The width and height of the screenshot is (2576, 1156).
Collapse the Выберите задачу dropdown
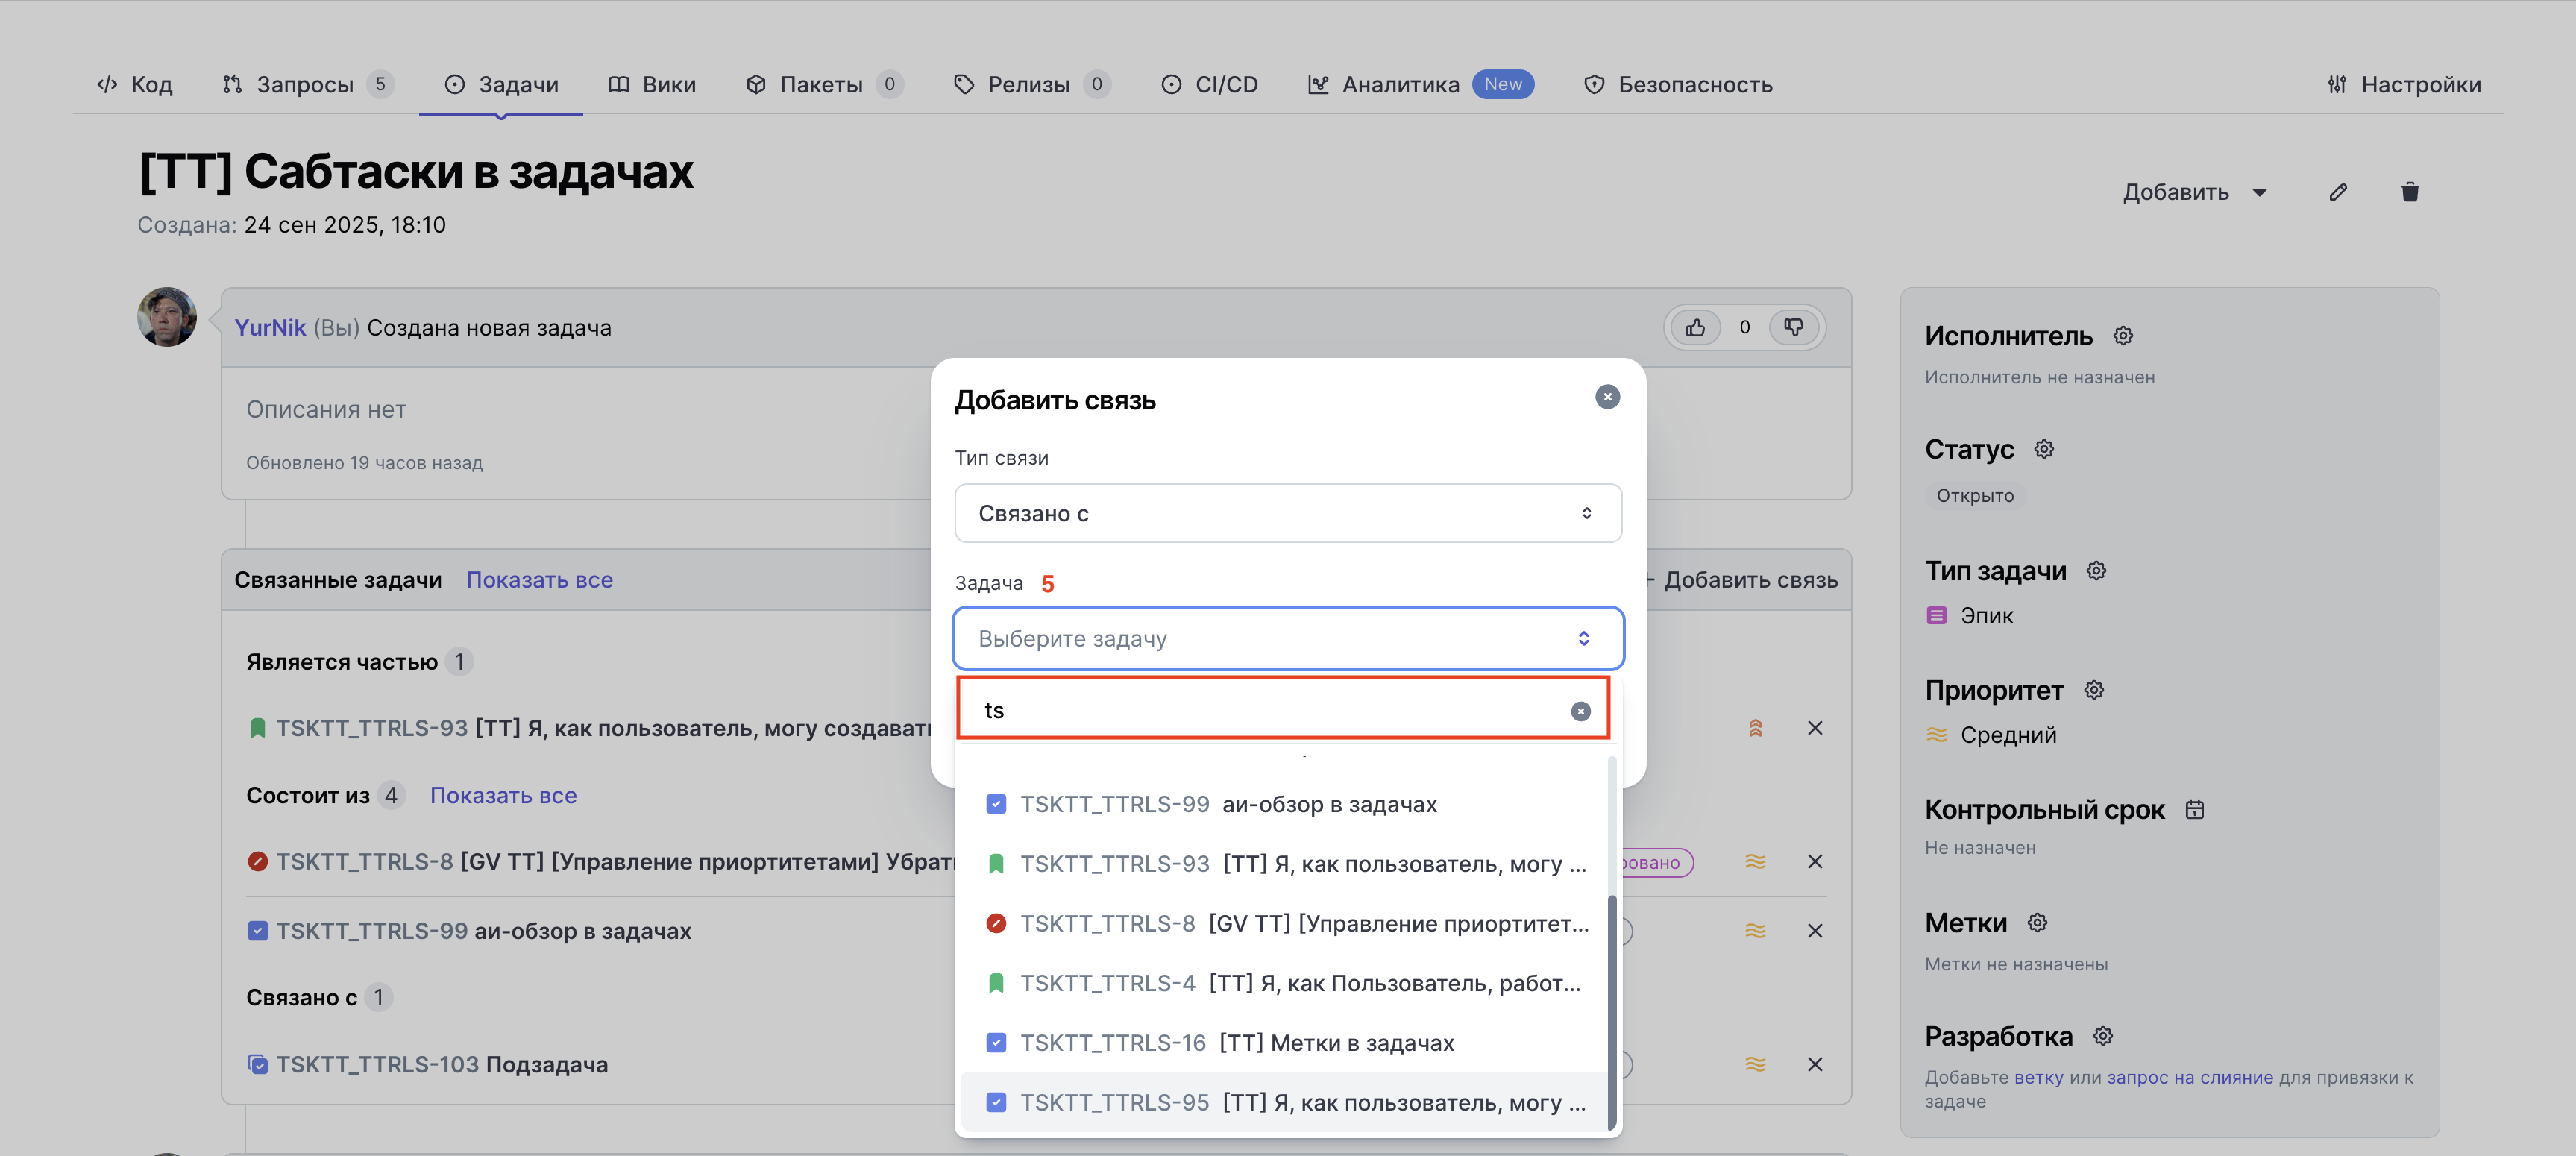[x=1287, y=638]
